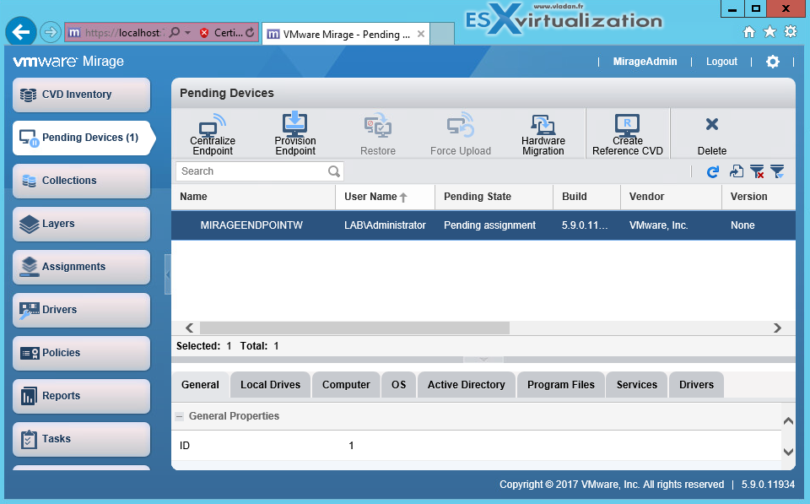
Task: Switch to the OS tab
Action: [398, 385]
